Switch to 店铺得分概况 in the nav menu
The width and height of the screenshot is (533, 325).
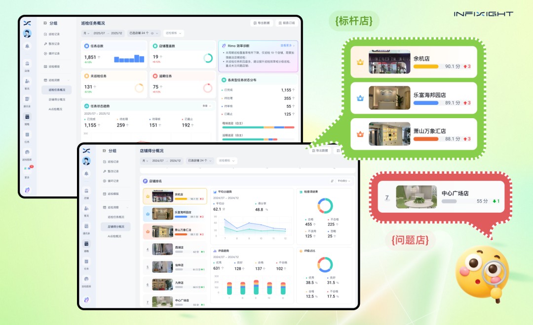(115, 227)
